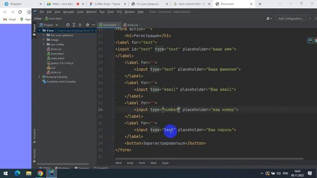Open the Structure vertical sidebar tab
The width and height of the screenshot is (317, 178).
pos(34,136)
